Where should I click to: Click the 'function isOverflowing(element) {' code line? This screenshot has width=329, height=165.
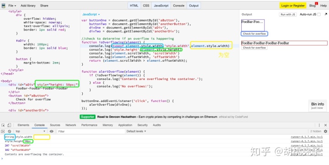(x=113, y=42)
